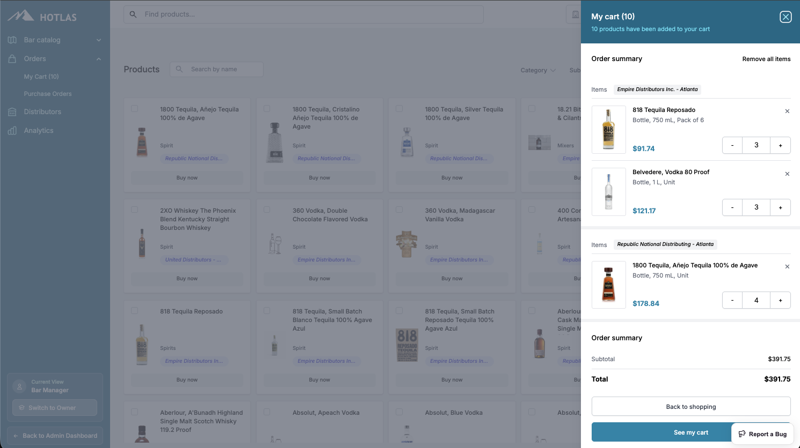Click Remove all items in the cart

tap(766, 59)
